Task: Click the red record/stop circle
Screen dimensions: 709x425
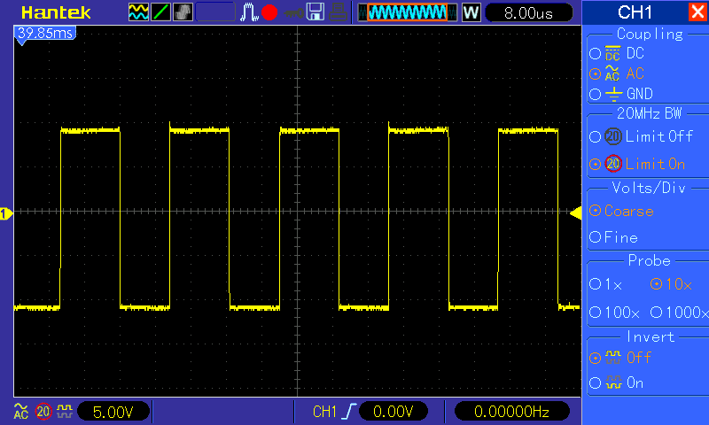Action: tap(269, 12)
